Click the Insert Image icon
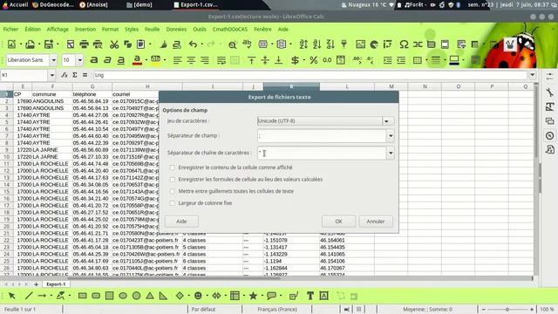Viewport: 558px width, 314px height. click(360, 44)
